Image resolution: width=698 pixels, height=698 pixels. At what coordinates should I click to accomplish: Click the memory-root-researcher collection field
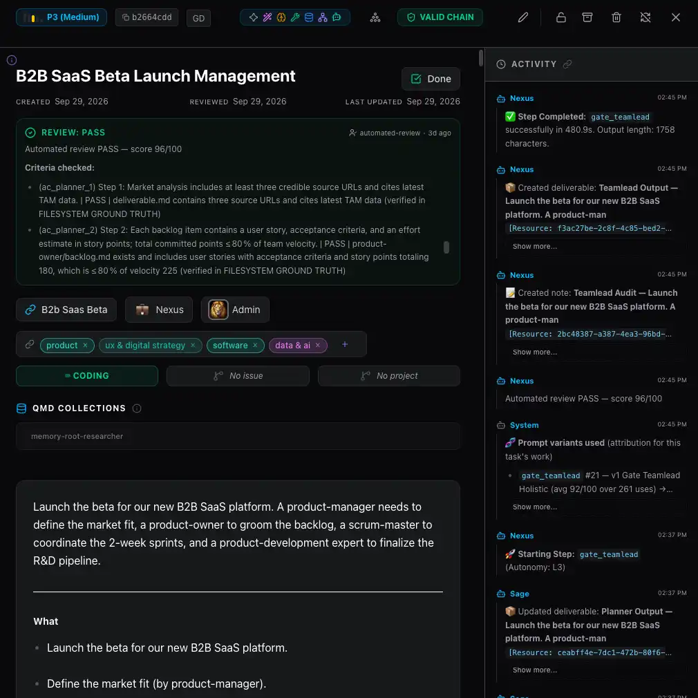coord(238,436)
